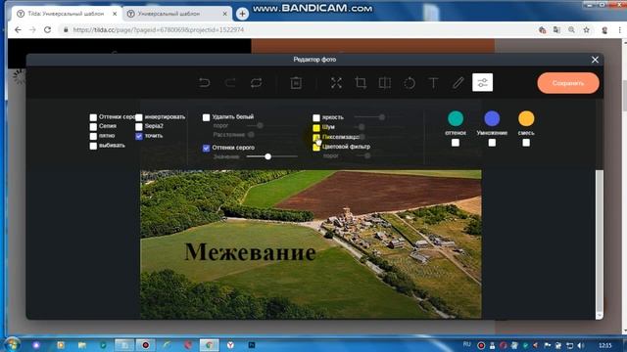
Task: Reload the Tilda page
Action: (47, 30)
